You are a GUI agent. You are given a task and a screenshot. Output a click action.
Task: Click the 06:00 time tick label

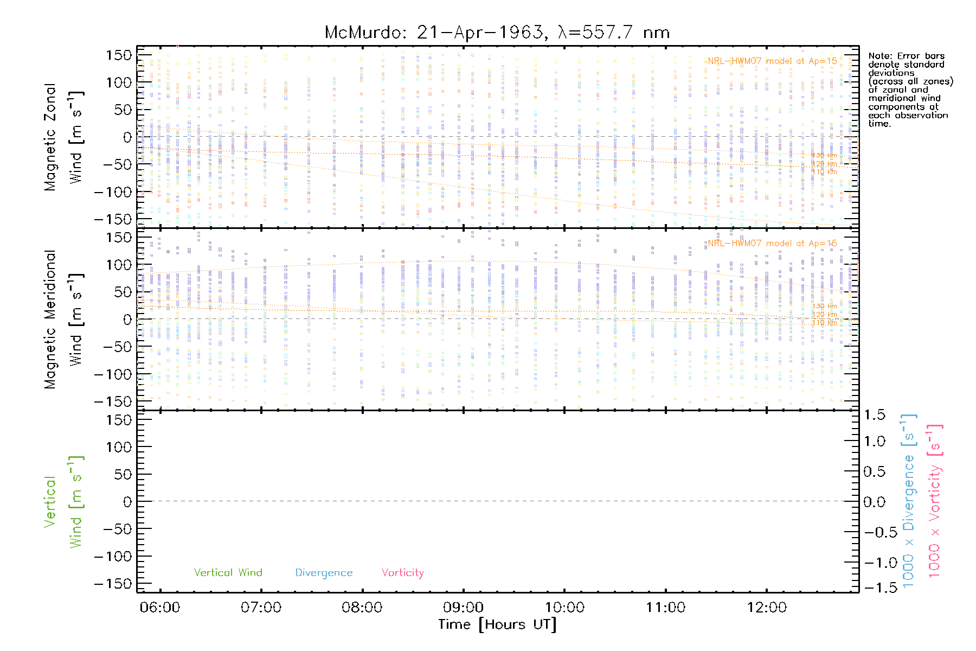(160, 608)
